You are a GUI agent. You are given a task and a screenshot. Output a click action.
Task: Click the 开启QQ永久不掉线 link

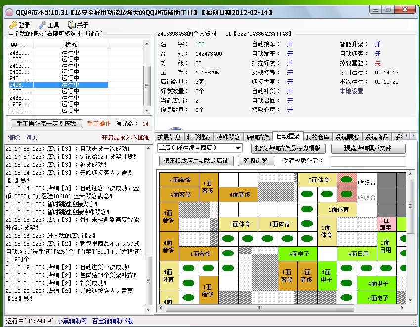point(125,138)
